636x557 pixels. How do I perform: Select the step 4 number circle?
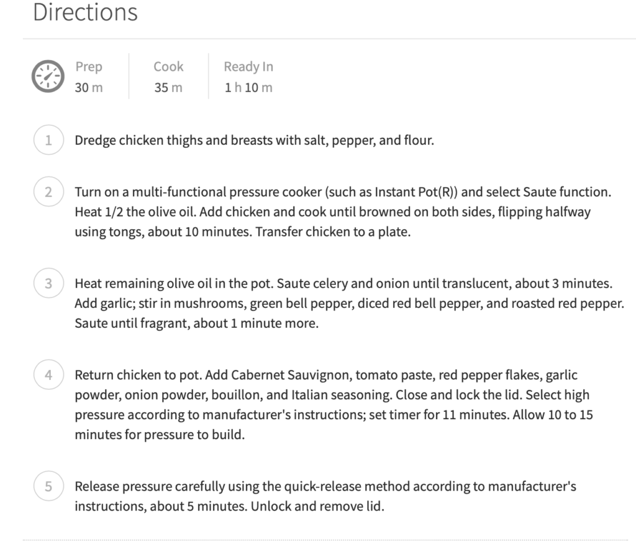(x=48, y=374)
